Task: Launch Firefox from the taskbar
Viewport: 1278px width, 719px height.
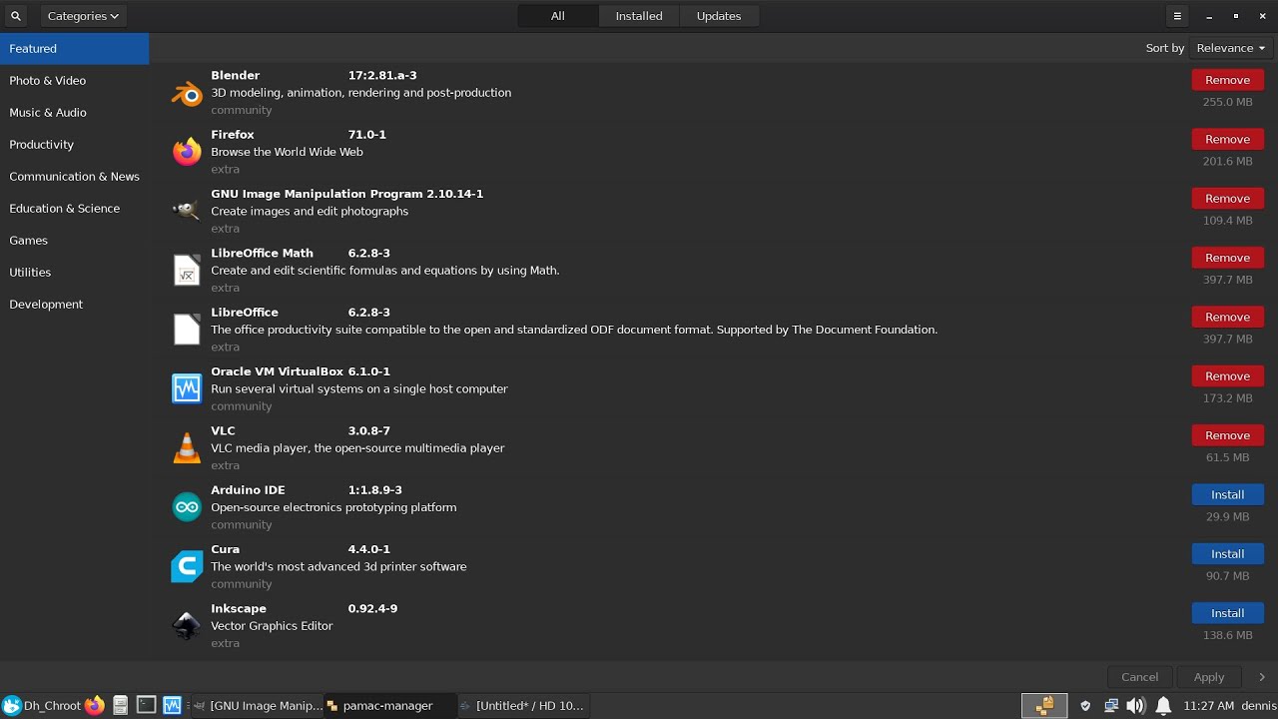Action: coord(95,705)
